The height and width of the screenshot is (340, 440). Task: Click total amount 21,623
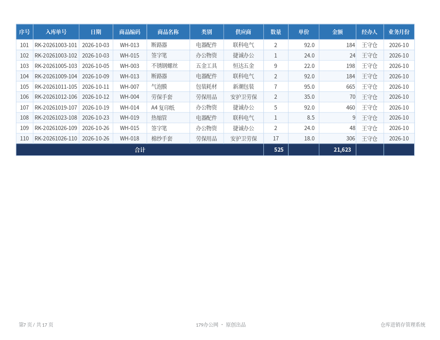click(342, 150)
